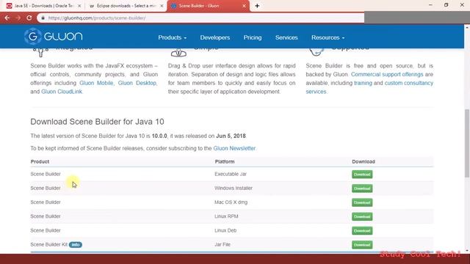Follow the Gluon Mobile link
The height and width of the screenshot is (264, 470).
(x=96, y=83)
